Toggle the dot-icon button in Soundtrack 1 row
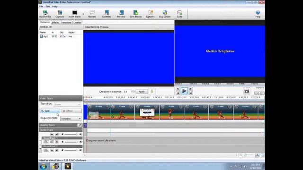The image size is (303, 170). [x=52, y=142]
